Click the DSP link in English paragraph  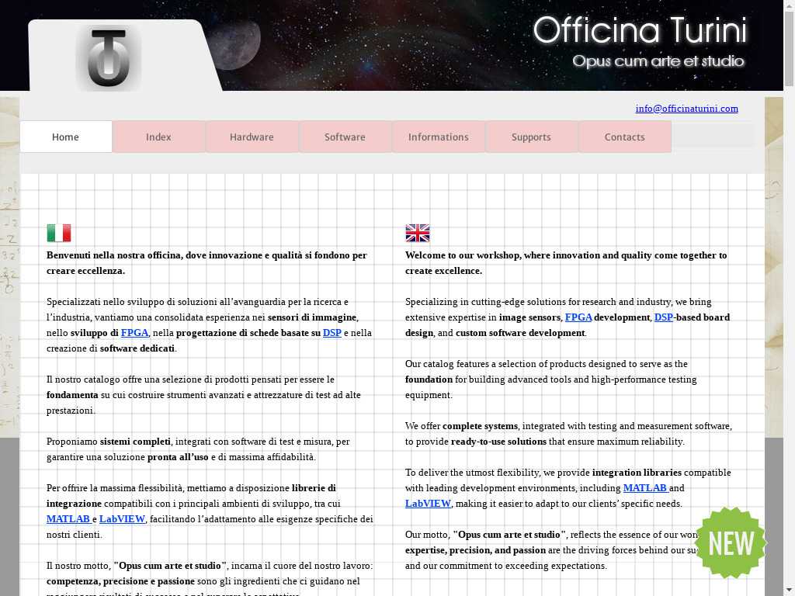tap(663, 317)
